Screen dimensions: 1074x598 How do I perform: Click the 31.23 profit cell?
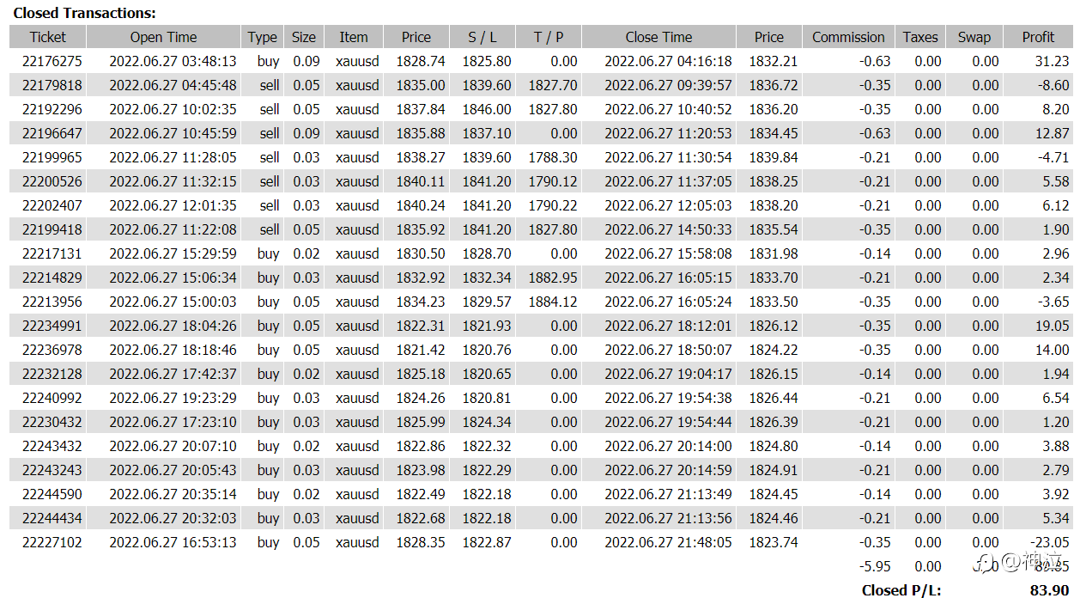click(1052, 61)
